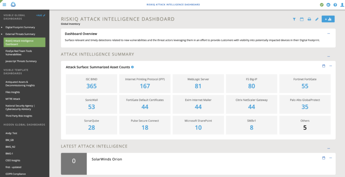Open Summarized Asset Counts card ellipsis menu

pyautogui.click(x=330, y=66)
